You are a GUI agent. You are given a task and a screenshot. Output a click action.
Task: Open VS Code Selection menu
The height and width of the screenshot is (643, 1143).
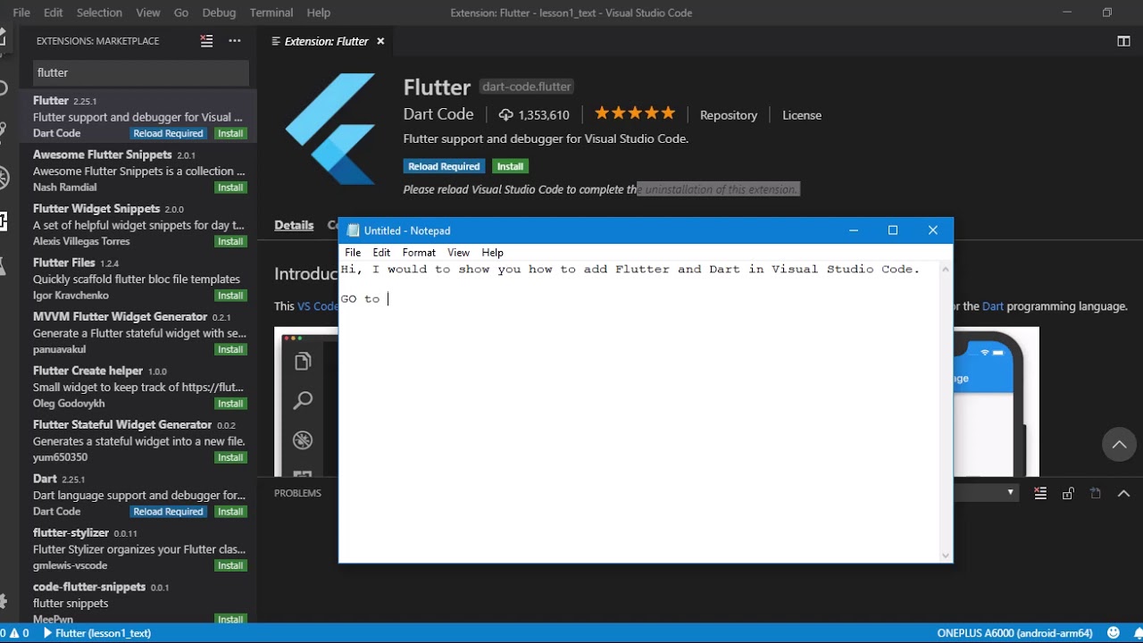click(x=99, y=13)
